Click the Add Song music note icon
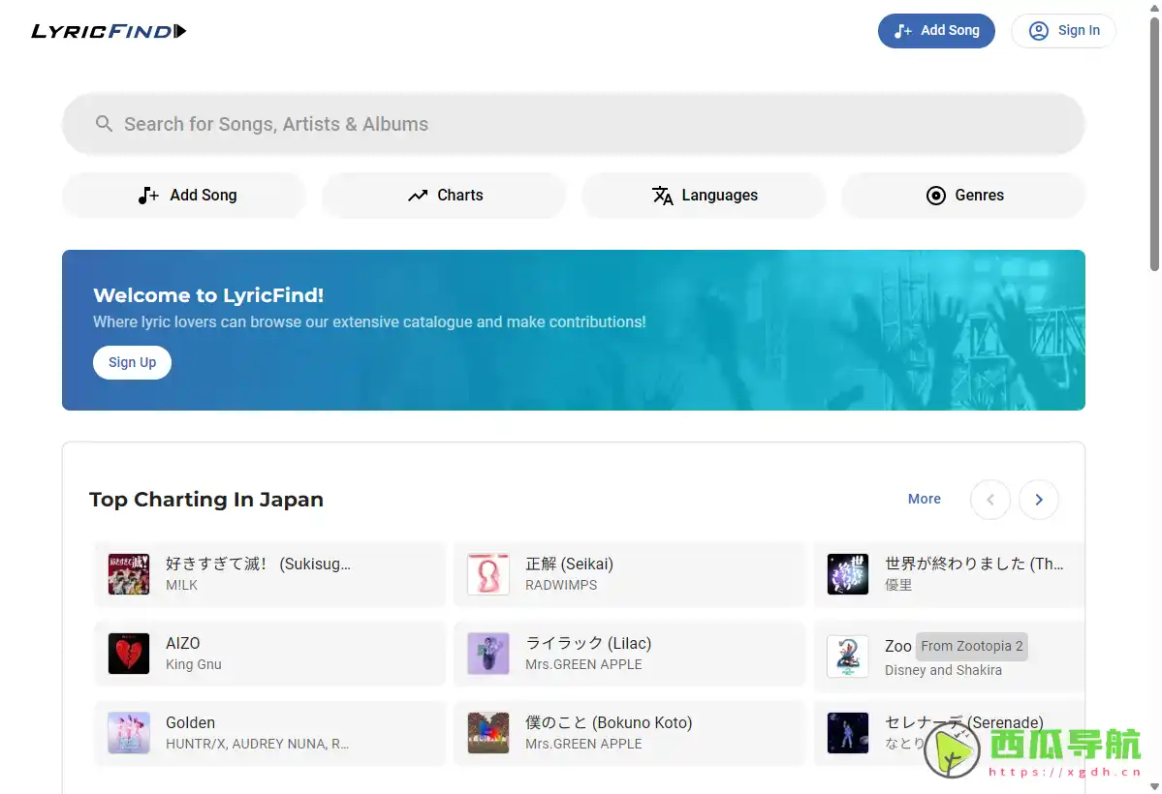 click(146, 195)
